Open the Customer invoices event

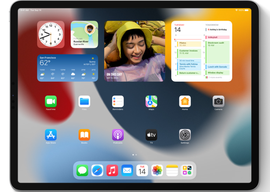[x=189, y=53]
